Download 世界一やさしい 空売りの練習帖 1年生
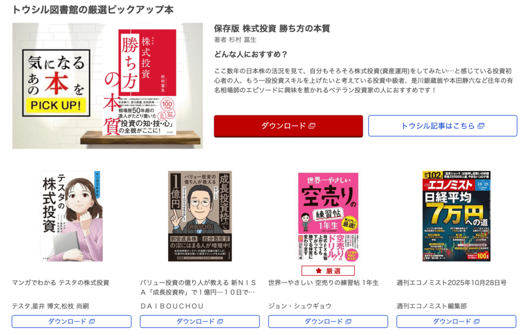 tap(328, 322)
